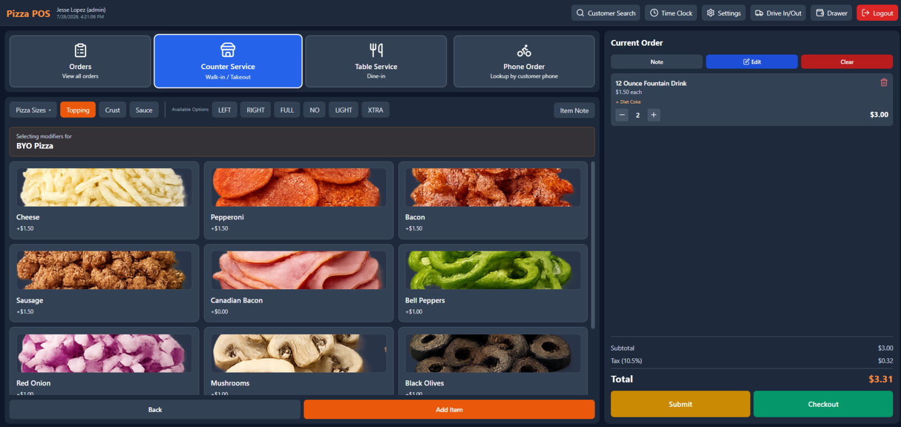Open Customer Search
Image resolution: width=901 pixels, height=427 pixels.
coord(605,13)
